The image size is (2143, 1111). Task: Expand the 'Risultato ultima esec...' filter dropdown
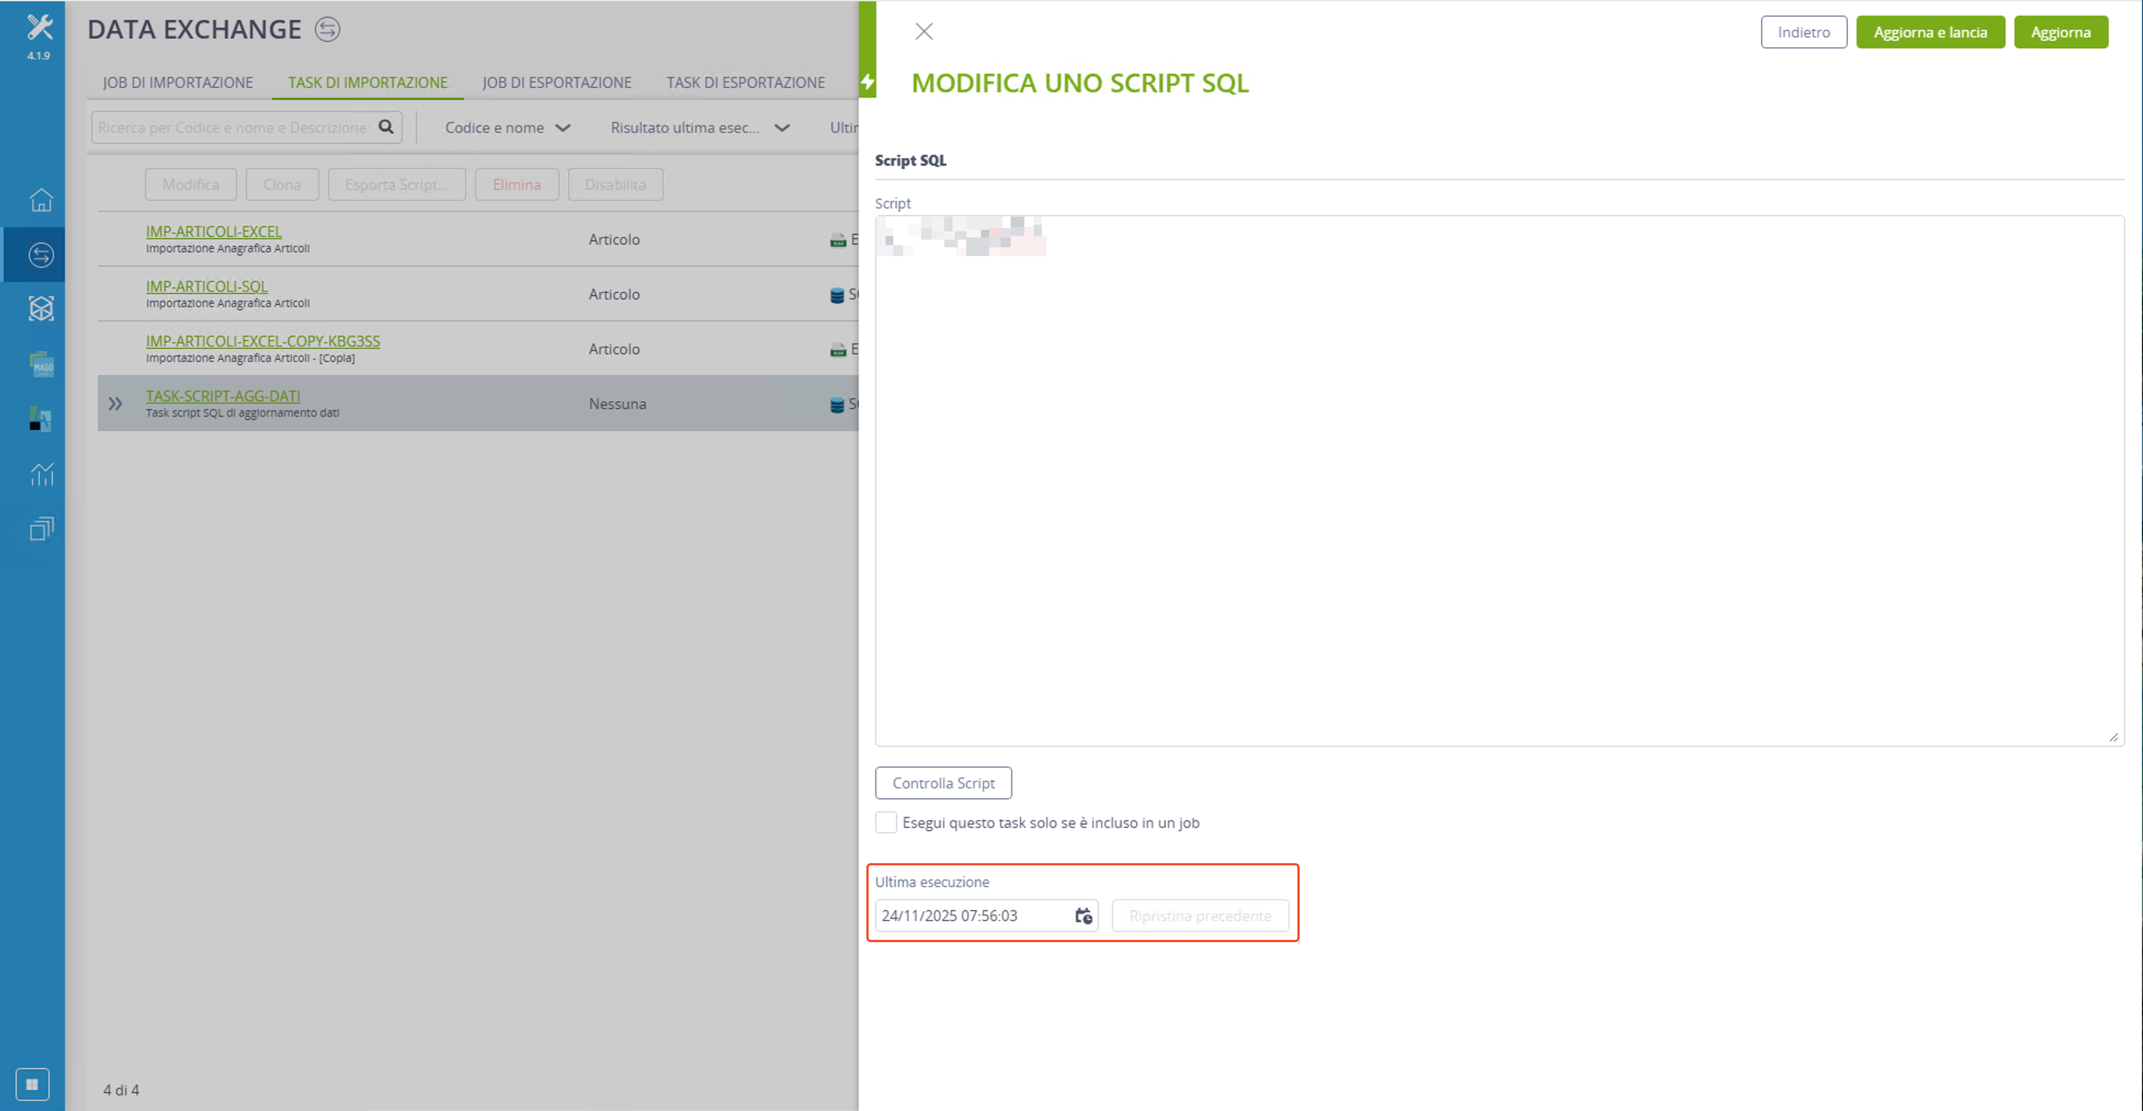pyautogui.click(x=700, y=127)
